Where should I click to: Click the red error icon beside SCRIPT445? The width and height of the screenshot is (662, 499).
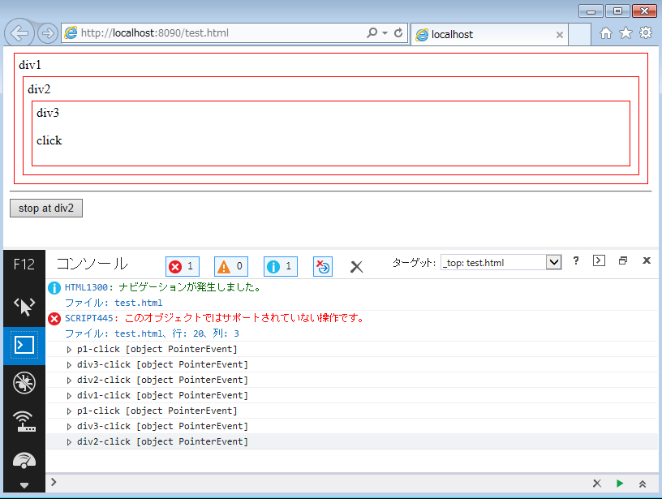click(54, 319)
